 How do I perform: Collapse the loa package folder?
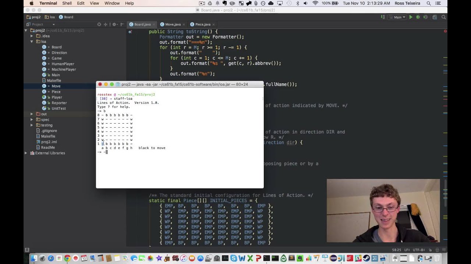[32, 41]
